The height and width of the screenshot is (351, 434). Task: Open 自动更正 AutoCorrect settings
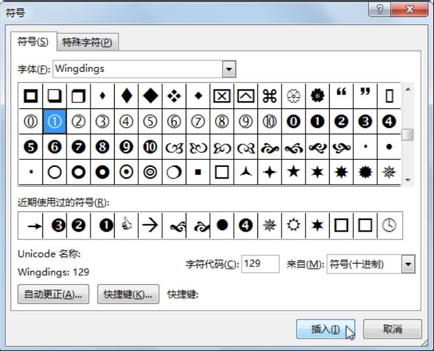53,294
